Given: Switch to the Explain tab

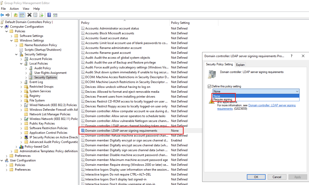Looking at the screenshot, I should (240, 64).
